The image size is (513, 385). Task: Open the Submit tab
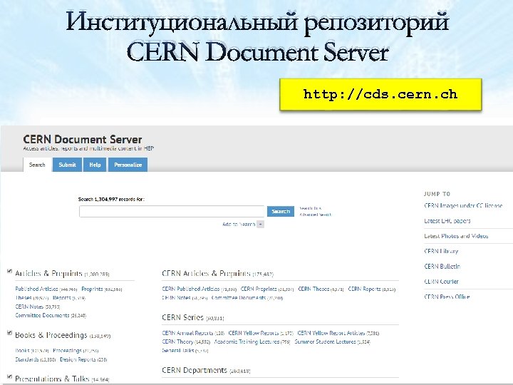click(x=67, y=165)
